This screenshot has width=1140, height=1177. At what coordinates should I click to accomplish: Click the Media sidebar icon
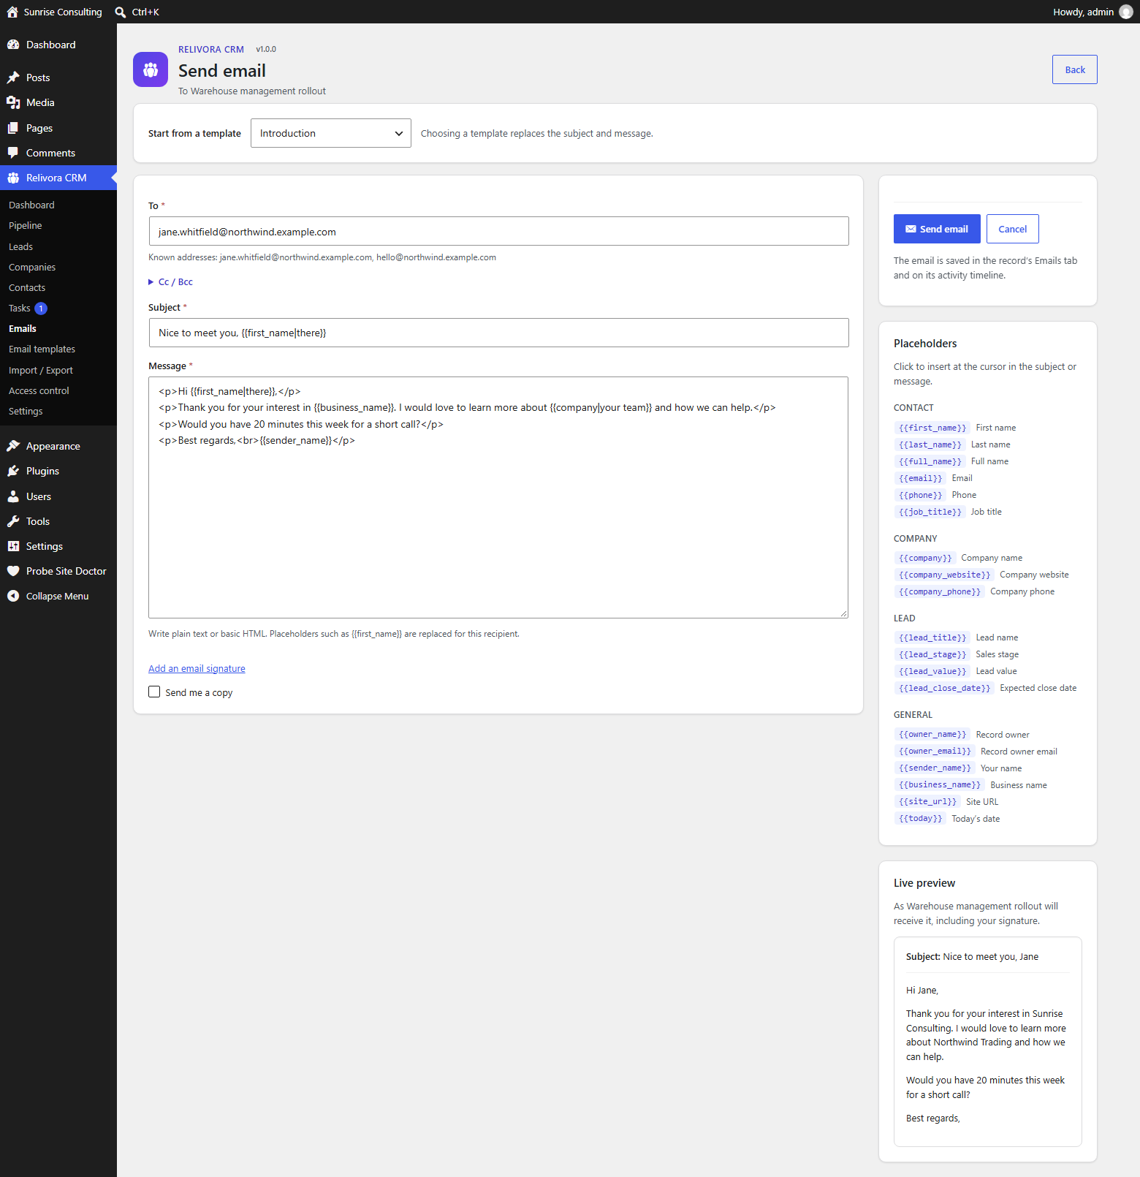(x=13, y=102)
